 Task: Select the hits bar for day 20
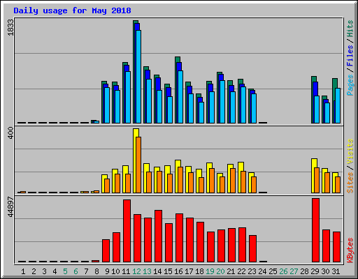tap(218, 98)
